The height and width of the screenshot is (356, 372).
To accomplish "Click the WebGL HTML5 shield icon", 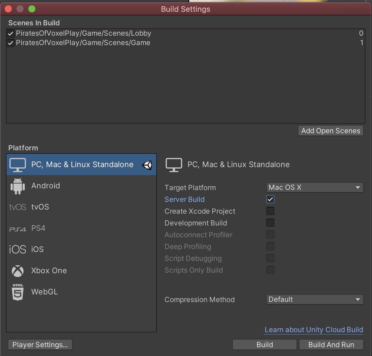I will [x=18, y=292].
